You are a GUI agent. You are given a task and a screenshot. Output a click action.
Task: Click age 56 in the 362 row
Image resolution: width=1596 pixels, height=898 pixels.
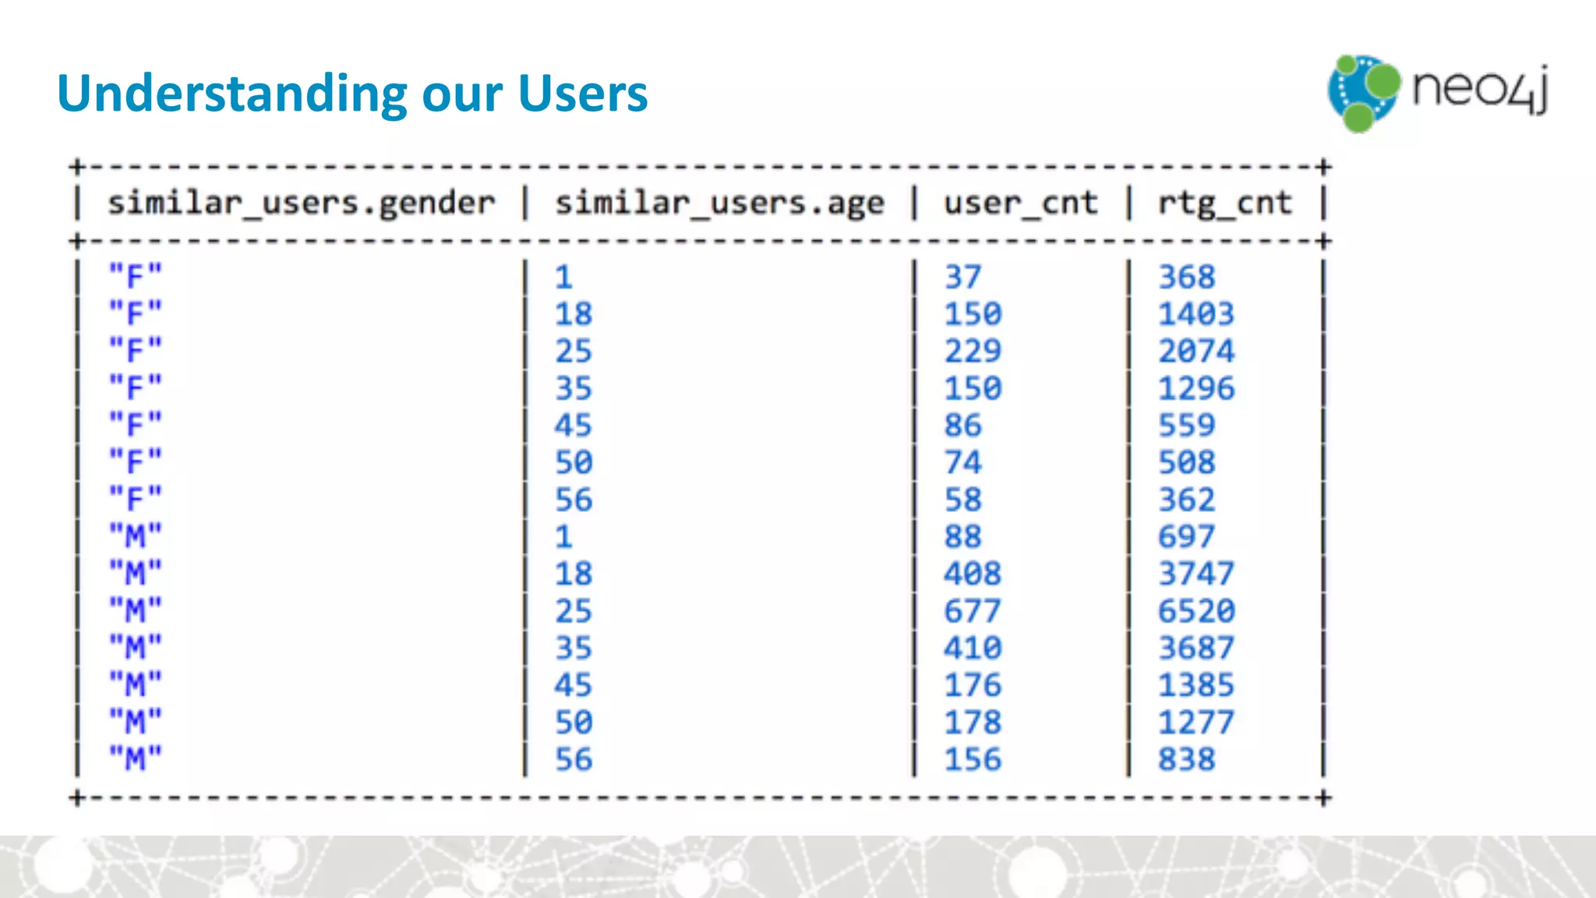574,500
